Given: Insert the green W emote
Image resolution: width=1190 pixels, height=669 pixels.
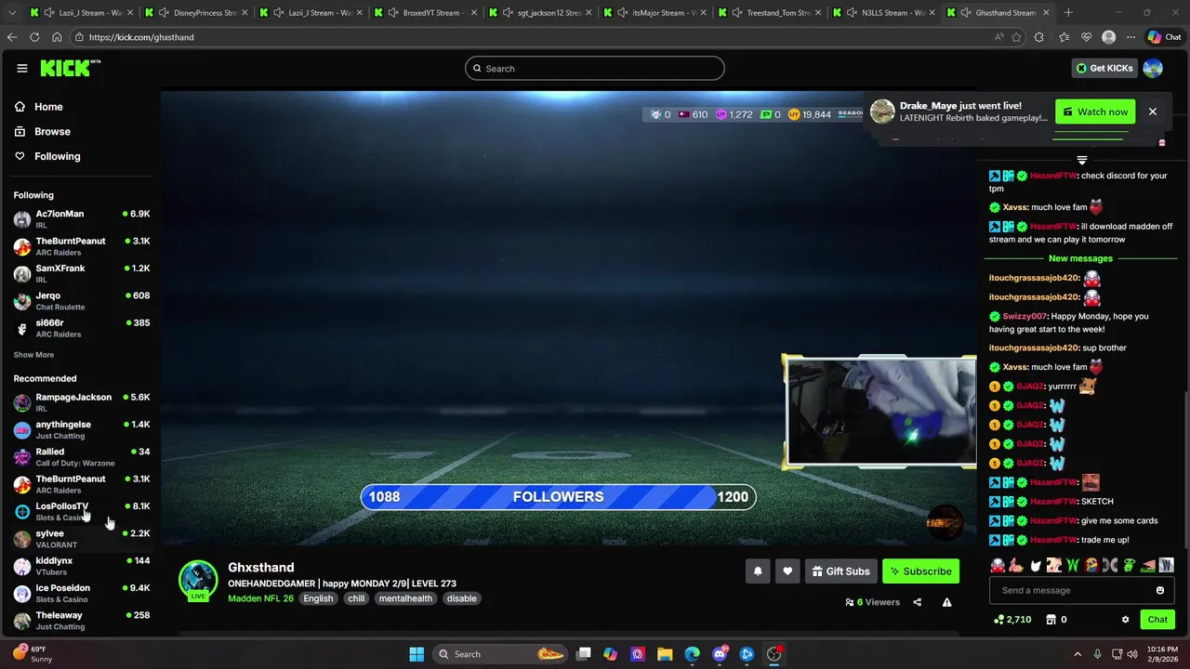Looking at the screenshot, I should [1073, 565].
